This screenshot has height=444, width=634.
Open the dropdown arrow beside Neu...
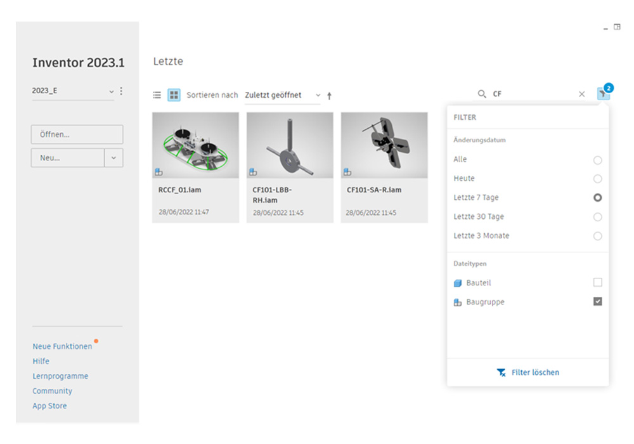coord(114,157)
